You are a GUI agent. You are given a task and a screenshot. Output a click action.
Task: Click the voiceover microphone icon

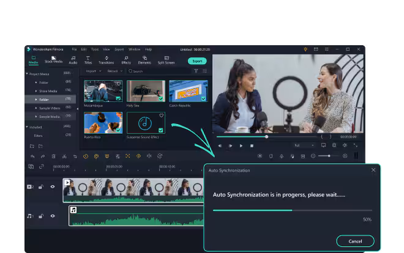tap(282, 156)
